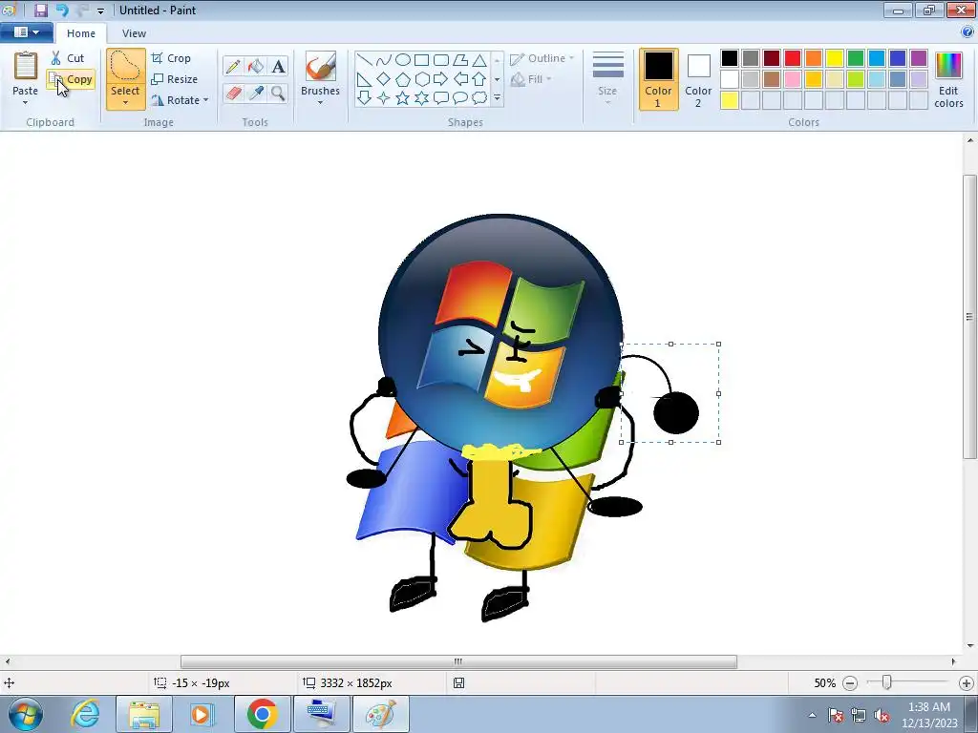Choose the Triangle shape
The image size is (978, 733).
(479, 60)
